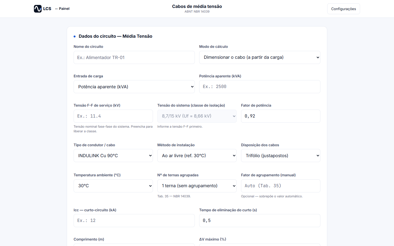
Task: Click the 'Comprimento (m)' label
Action: coord(89,239)
